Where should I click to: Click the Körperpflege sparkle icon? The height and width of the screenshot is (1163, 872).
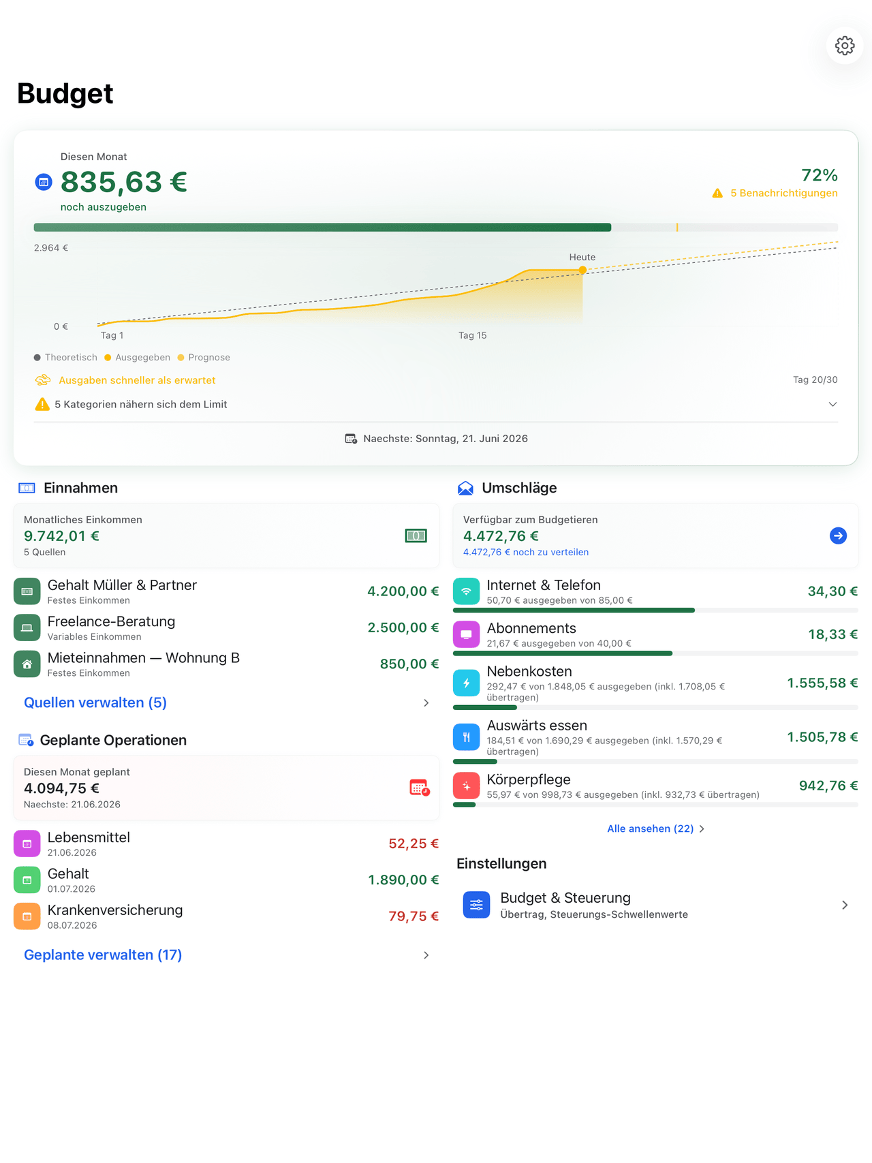coord(467,786)
